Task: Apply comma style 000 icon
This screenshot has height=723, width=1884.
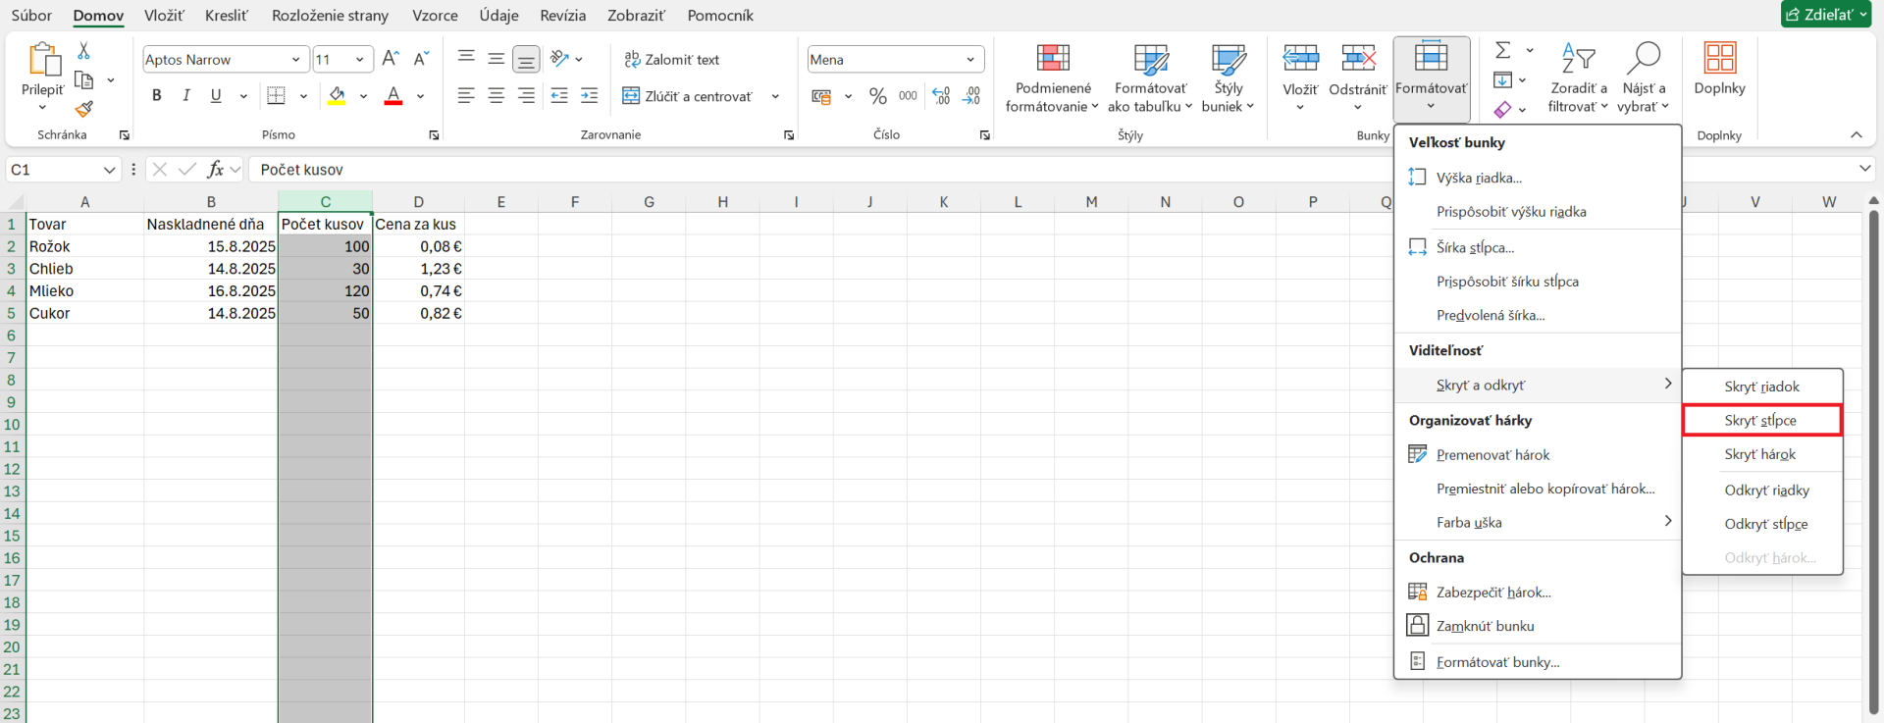Action: coord(909,96)
